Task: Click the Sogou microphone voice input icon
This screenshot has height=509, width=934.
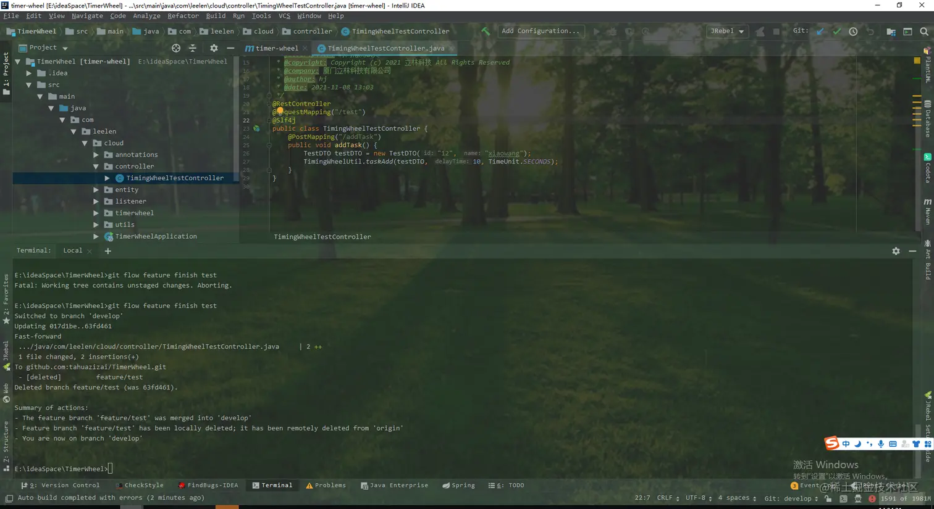Action: tap(881, 444)
